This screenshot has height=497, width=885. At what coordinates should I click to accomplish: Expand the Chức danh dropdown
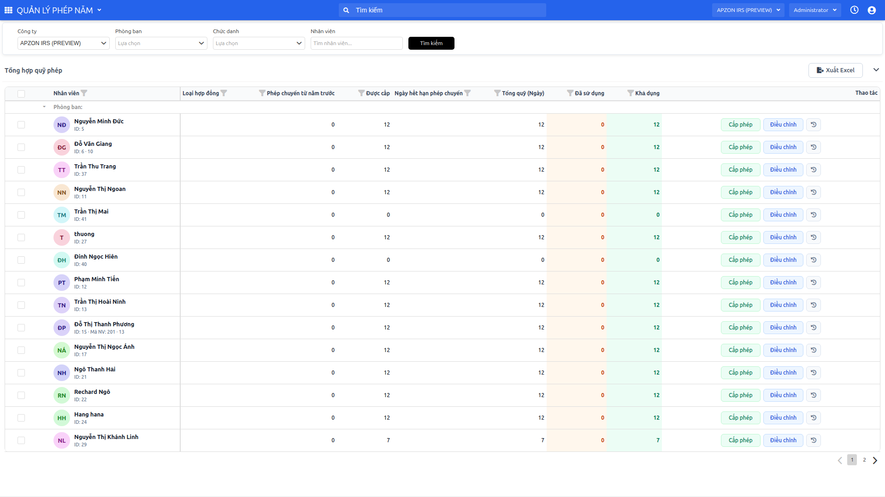259,43
